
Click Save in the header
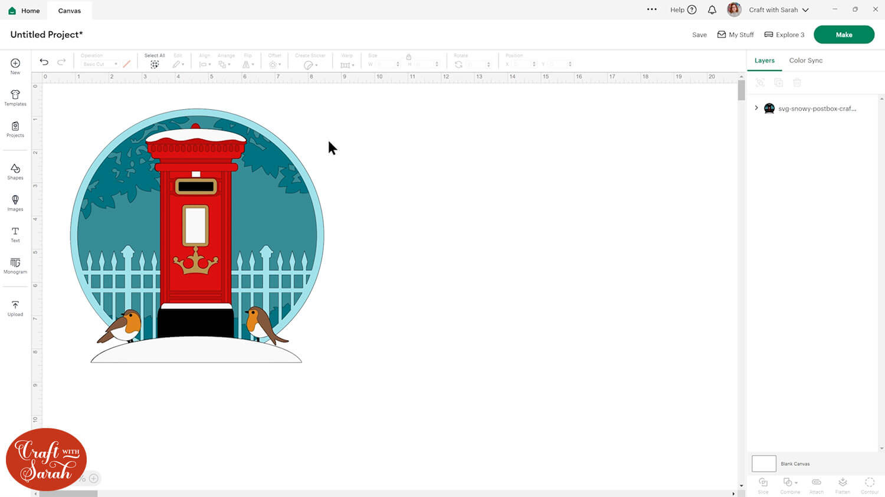tap(699, 35)
